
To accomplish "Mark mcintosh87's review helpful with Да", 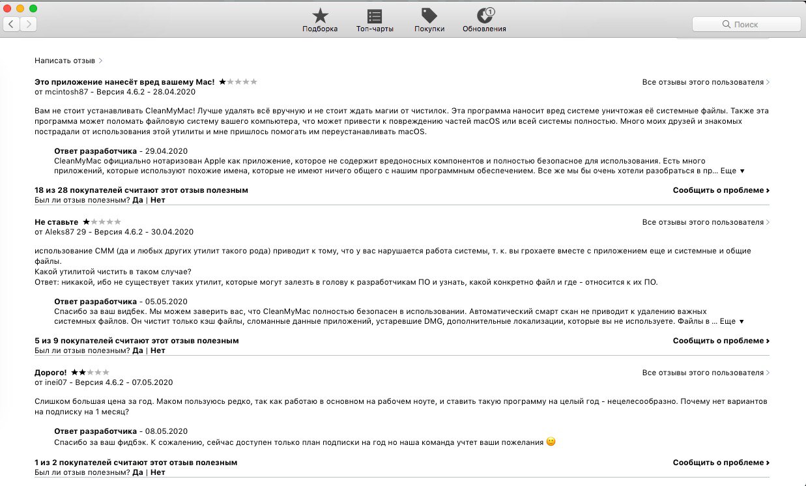I will [137, 200].
